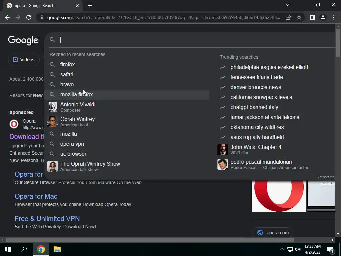Bookmark this tab with the star
Screen dimensions: 341x256
[x=299, y=17]
